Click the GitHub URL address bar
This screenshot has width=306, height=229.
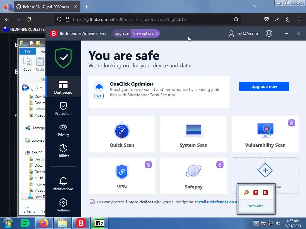tap(147, 19)
